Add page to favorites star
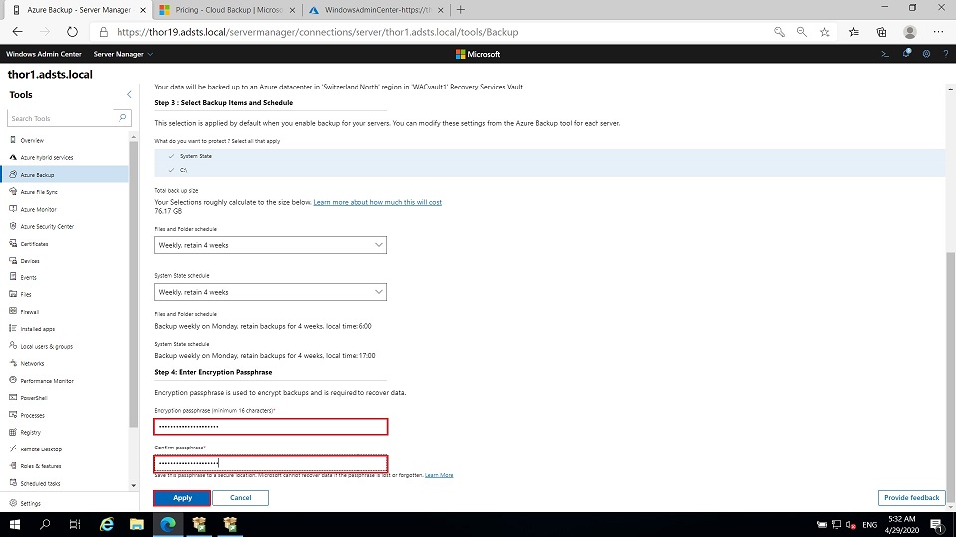The width and height of the screenshot is (956, 537). click(825, 32)
